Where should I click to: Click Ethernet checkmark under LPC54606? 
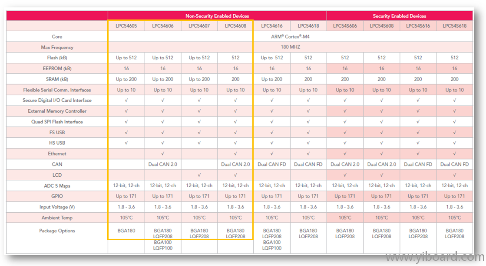tap(163, 154)
